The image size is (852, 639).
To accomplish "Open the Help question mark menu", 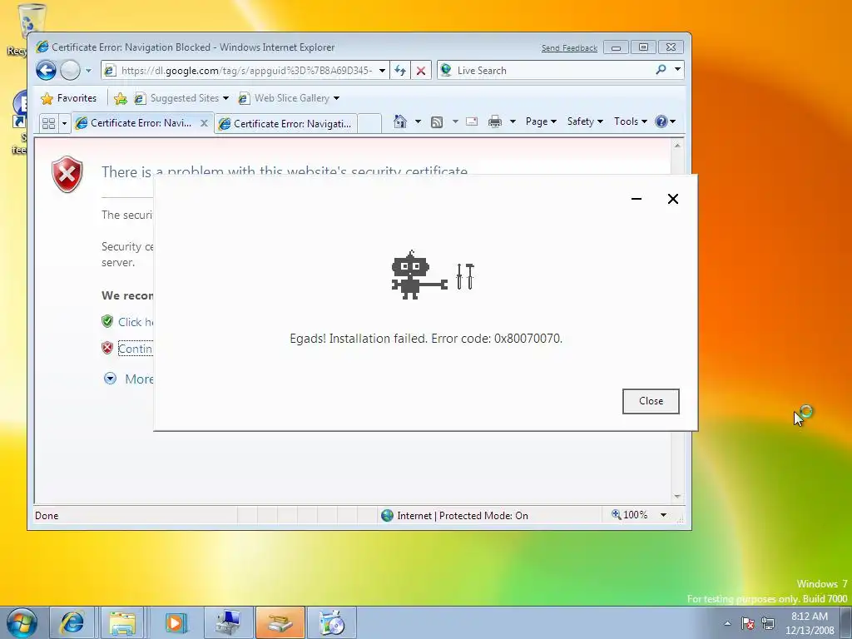I will (665, 121).
